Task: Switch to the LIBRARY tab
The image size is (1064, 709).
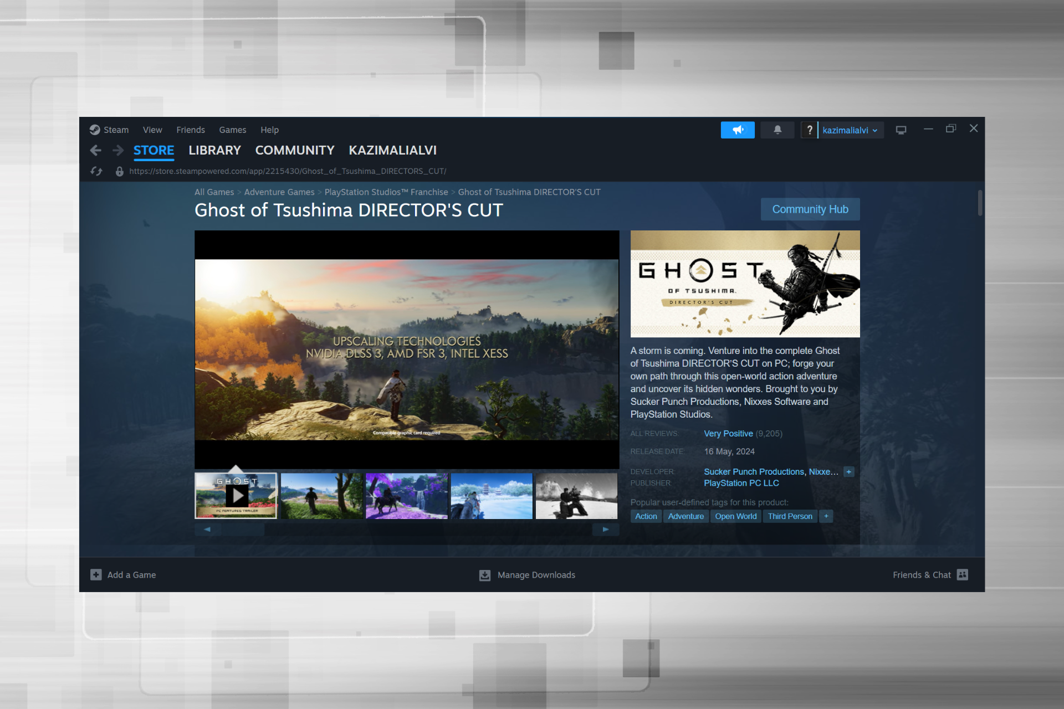Action: (214, 150)
